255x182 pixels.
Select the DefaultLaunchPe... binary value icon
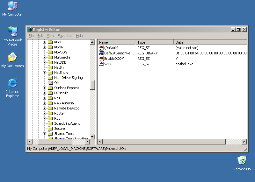tap(101, 53)
